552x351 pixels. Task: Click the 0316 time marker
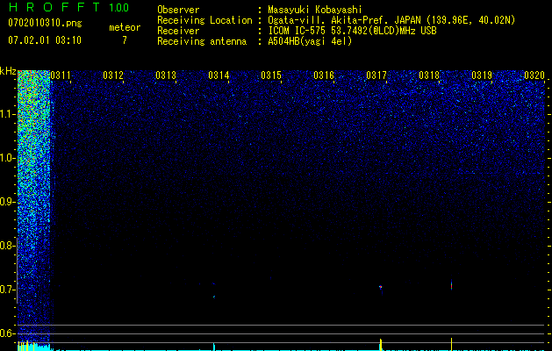(x=324, y=75)
